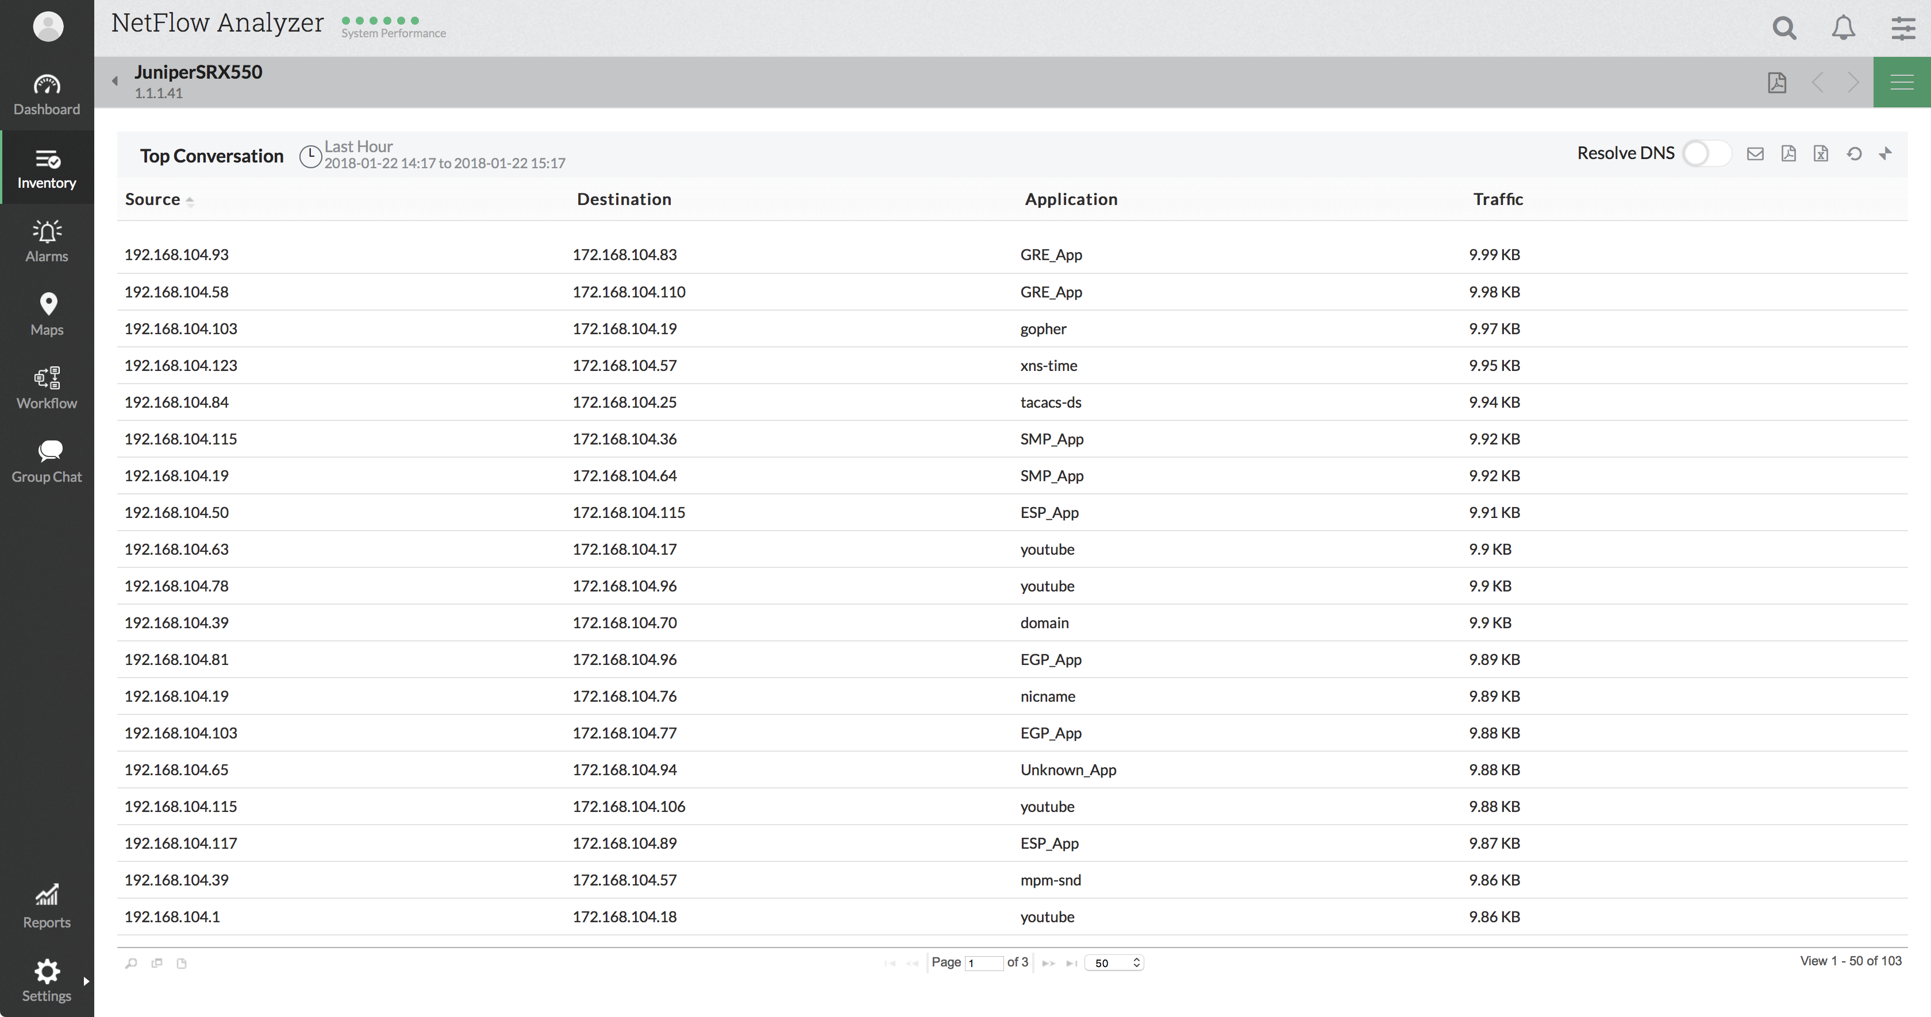Click the nicname application cell
This screenshot has width=1931, height=1017.
click(1047, 696)
